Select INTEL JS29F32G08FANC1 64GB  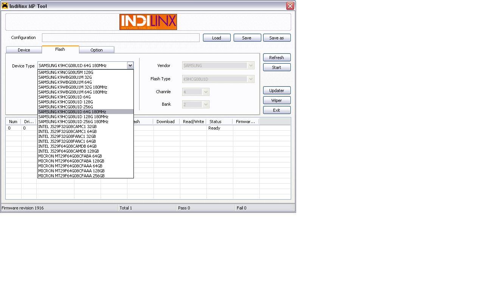[x=85, y=141]
